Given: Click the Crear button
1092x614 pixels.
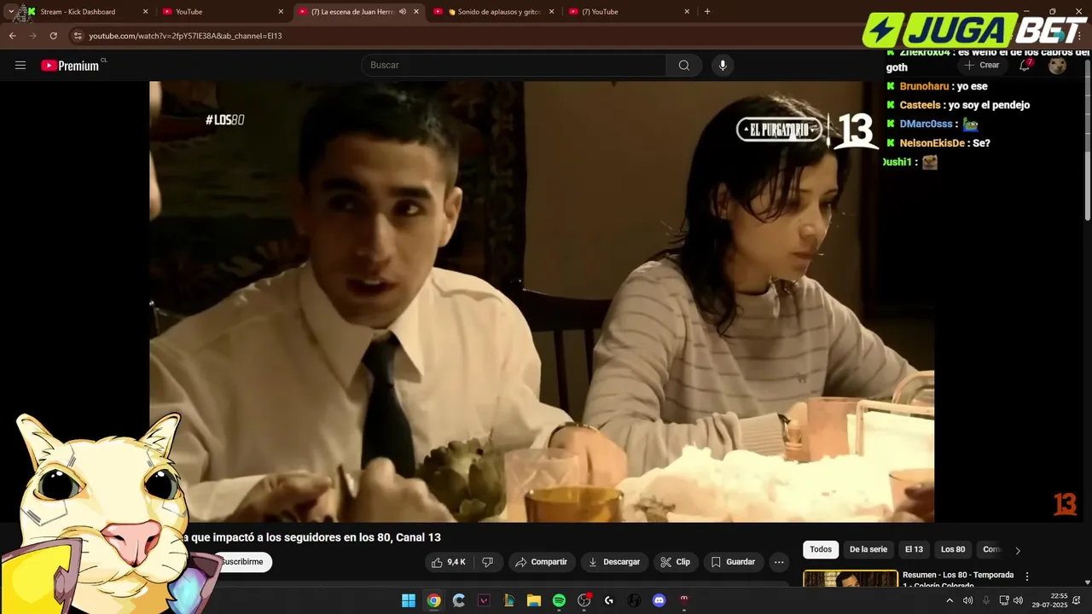Looking at the screenshot, I should click(982, 66).
